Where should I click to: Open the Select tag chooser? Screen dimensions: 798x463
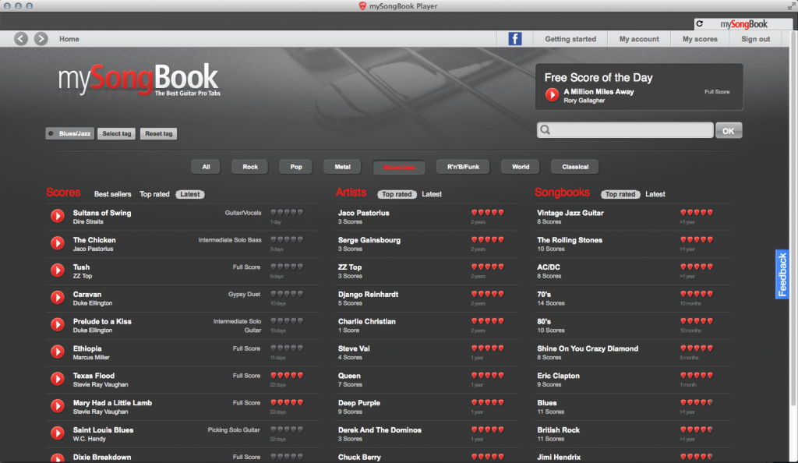point(117,133)
